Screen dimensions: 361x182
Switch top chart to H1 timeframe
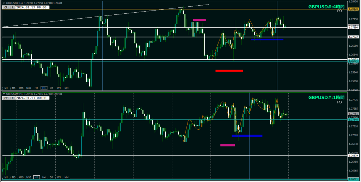coord(36,88)
